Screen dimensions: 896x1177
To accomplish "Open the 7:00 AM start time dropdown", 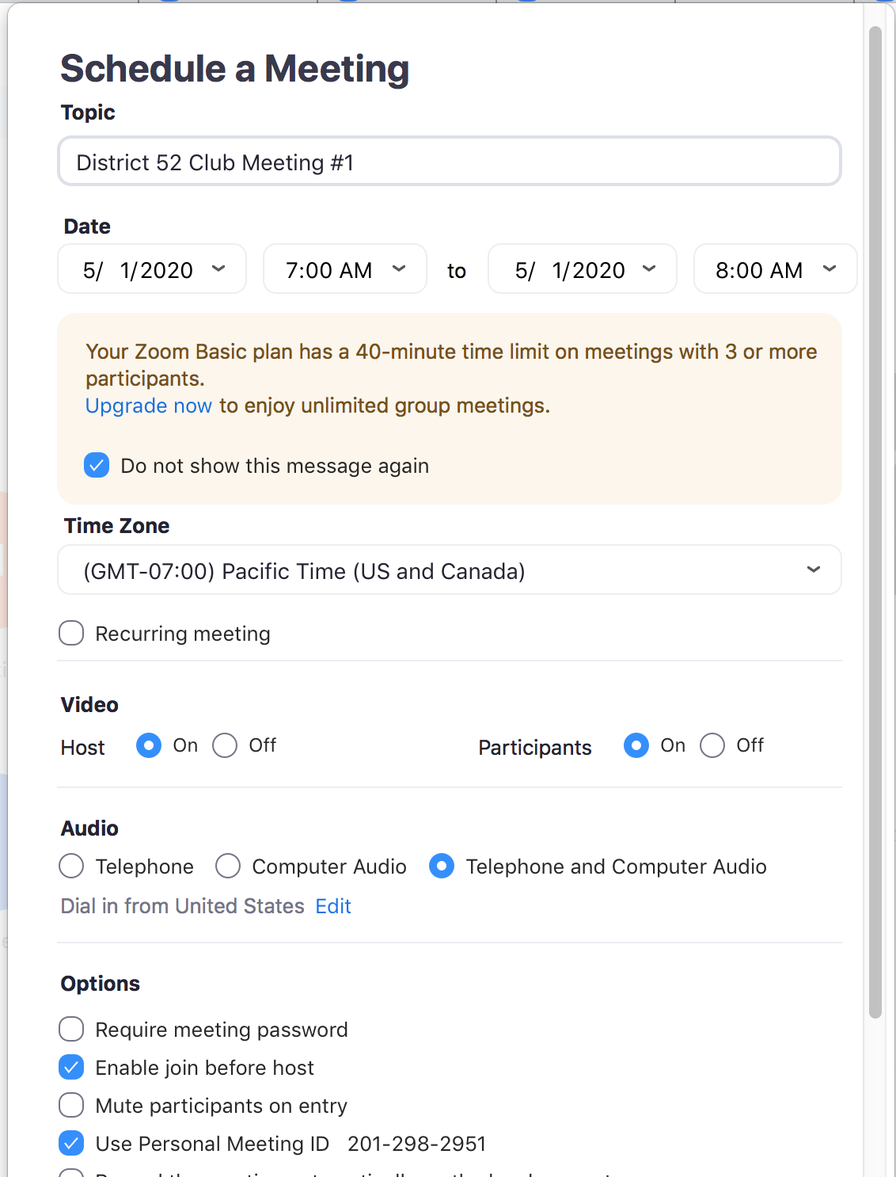I will 344,270.
